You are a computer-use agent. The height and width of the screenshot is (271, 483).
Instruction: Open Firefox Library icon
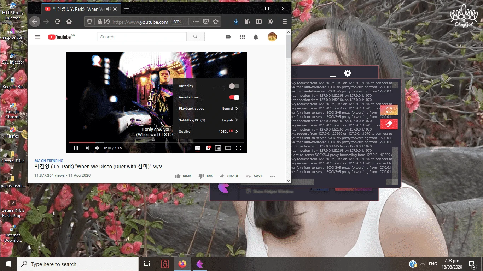click(x=248, y=22)
